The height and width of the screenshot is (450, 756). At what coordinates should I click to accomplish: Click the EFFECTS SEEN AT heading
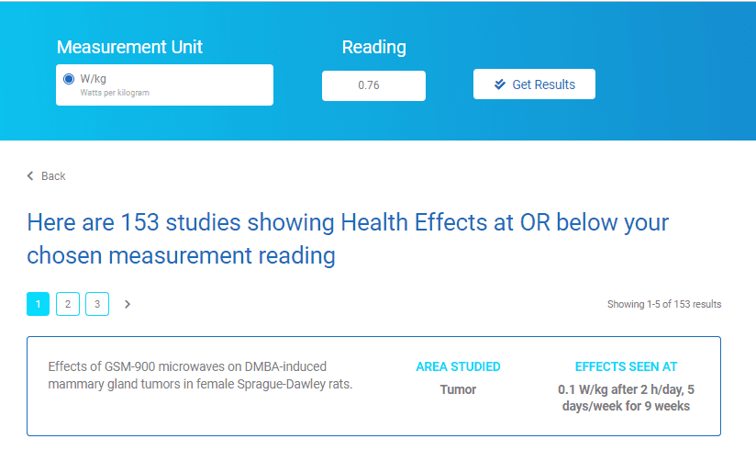(x=626, y=367)
